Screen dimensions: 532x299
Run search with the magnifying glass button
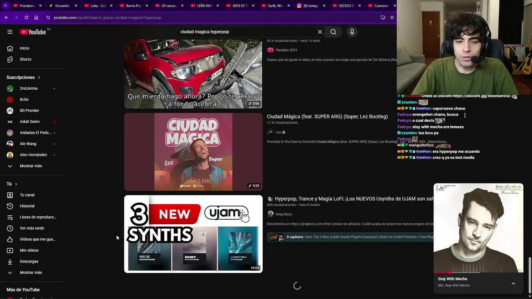click(x=333, y=32)
